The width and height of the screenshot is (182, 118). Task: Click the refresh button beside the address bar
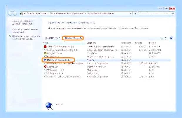[x=135, y=13]
